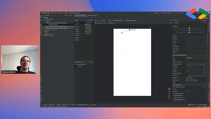Image resolution: width=211 pixels, height=119 pixels.
Task: Set text alignment to first option
Action: coord(187,80)
